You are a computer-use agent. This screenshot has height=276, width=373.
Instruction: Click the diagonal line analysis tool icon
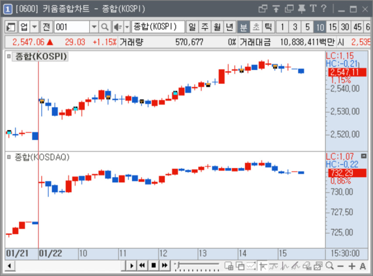click(295, 266)
